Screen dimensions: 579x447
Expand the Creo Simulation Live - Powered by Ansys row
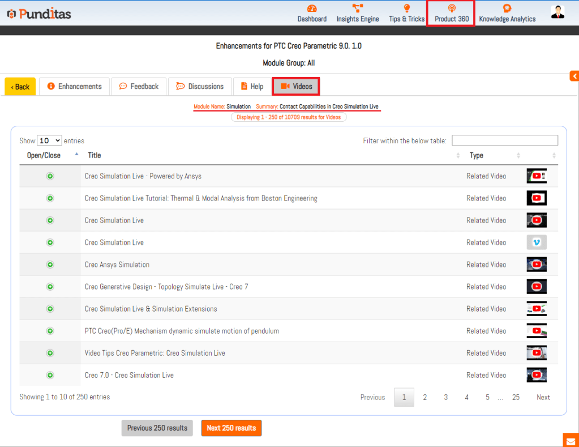point(50,176)
